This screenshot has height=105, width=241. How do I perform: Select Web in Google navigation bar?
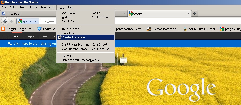click(x=17, y=36)
